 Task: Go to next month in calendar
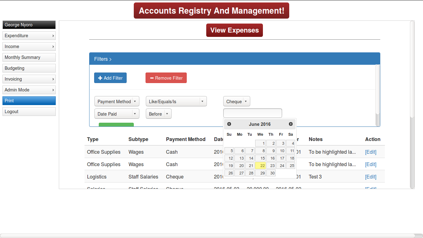pos(290,124)
